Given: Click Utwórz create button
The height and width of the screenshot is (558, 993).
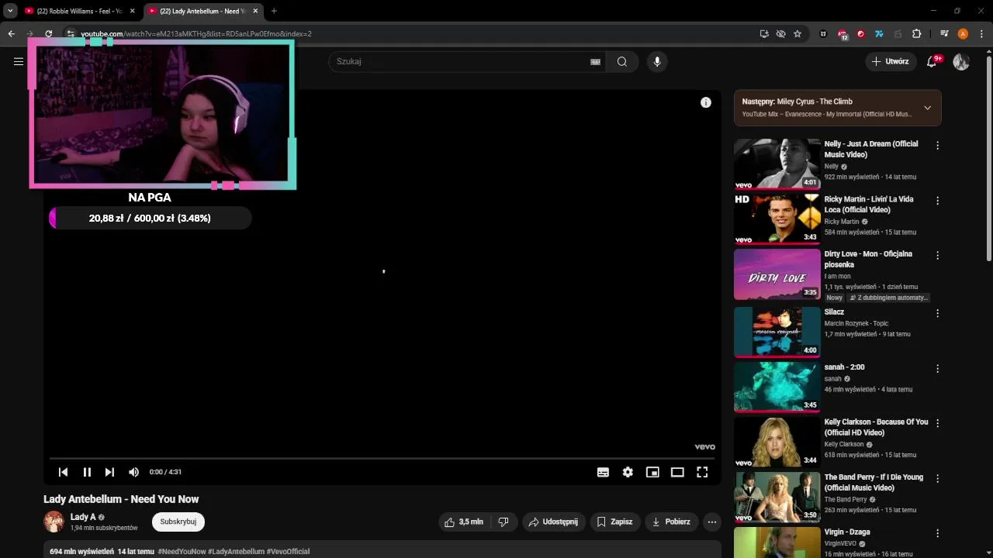Looking at the screenshot, I should pyautogui.click(x=890, y=61).
